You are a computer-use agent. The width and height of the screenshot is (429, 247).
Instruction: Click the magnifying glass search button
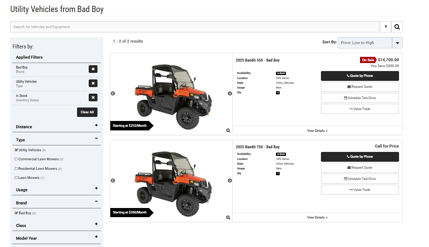pos(397,27)
